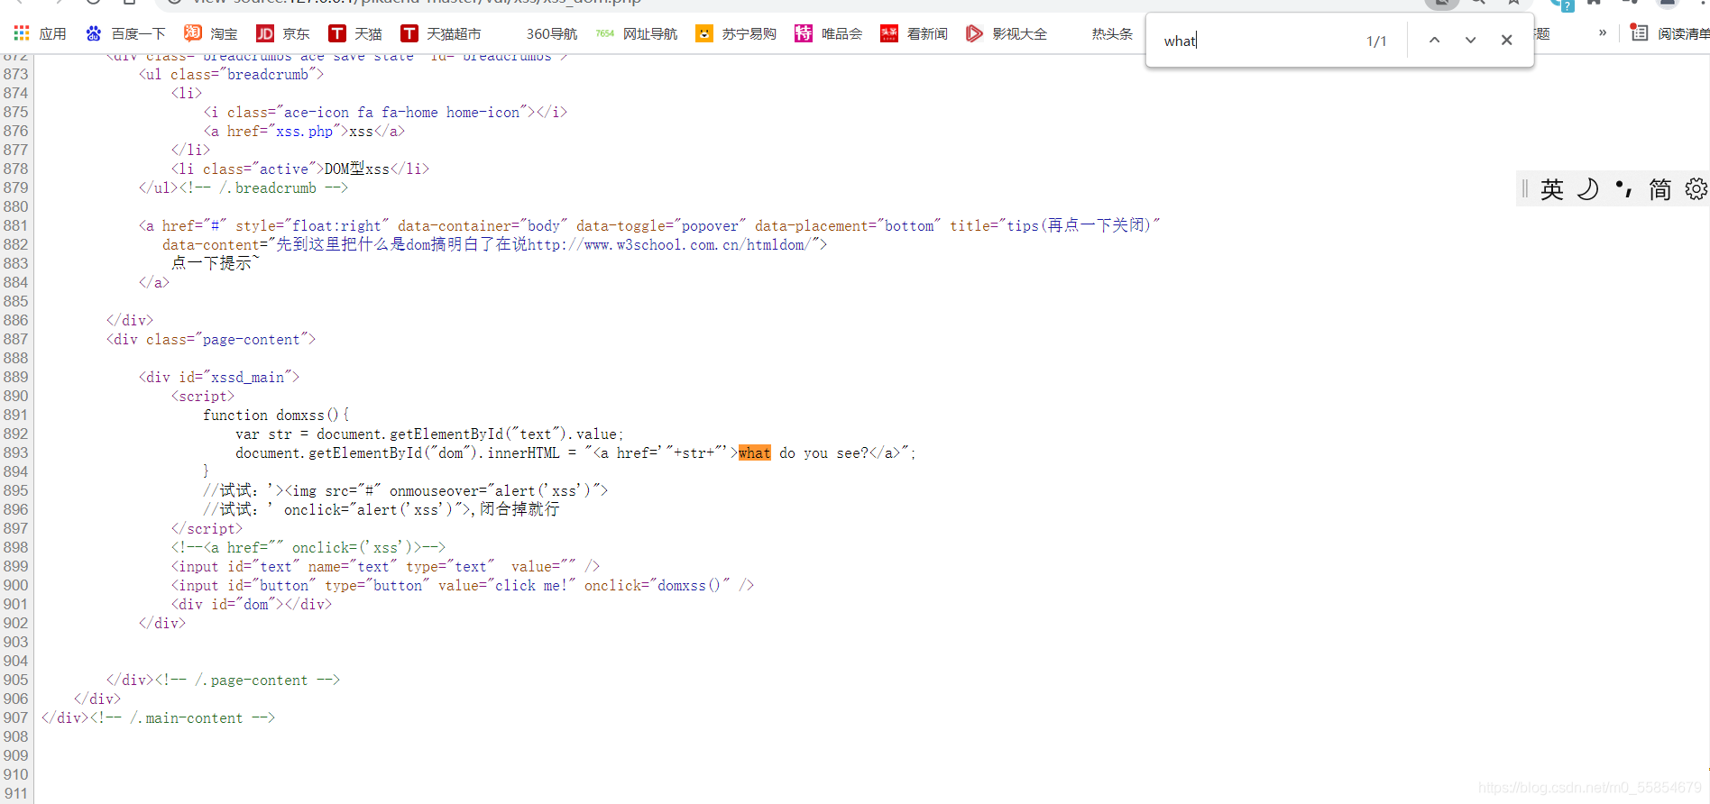The height and width of the screenshot is (804, 1710).
Task: Click the 热头条 bookmark
Action: click(x=1112, y=33)
